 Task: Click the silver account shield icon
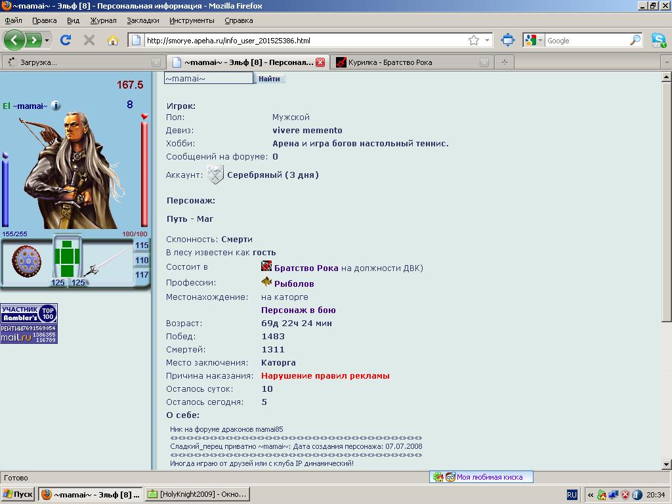215,175
